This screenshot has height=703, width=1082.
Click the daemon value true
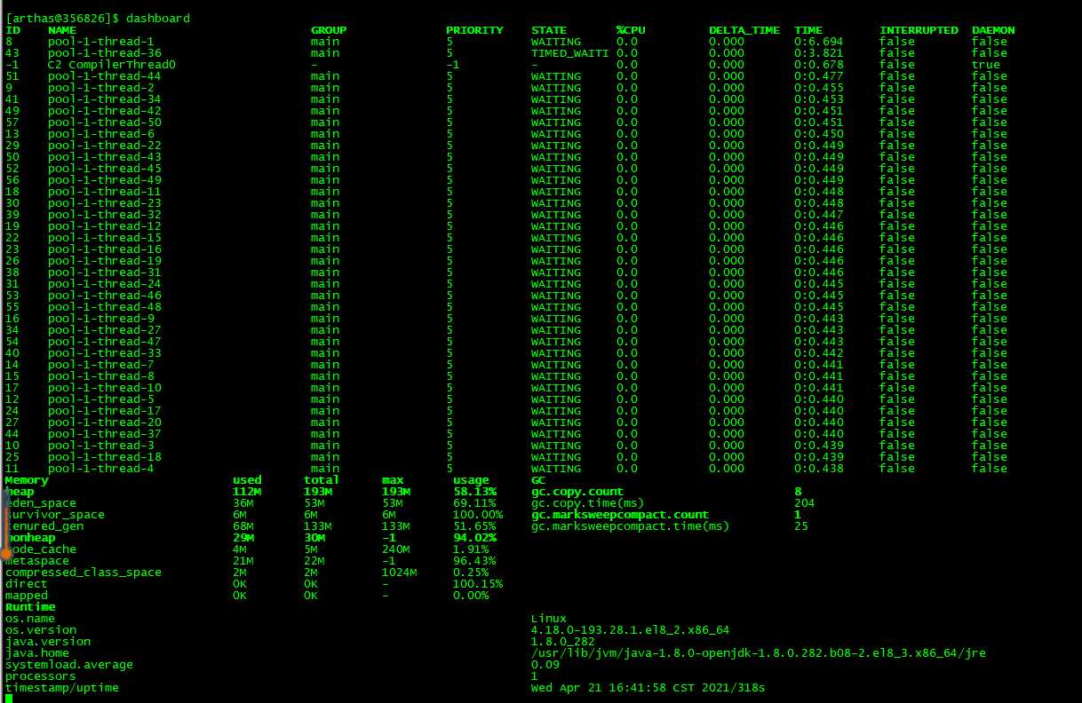click(x=986, y=65)
